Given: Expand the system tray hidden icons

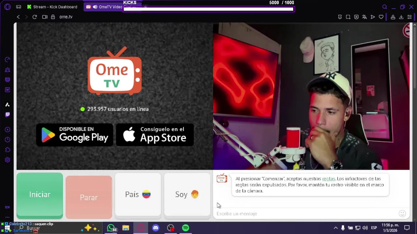Looking at the screenshot, I should coord(336,228).
